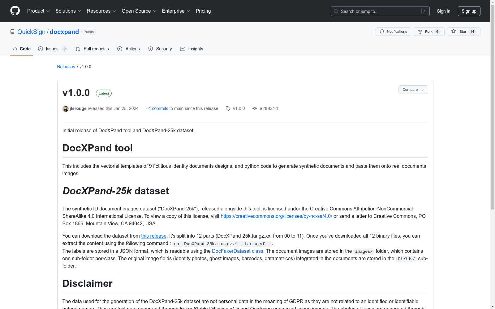This screenshot has width=495, height=309.
Task: Click the search magnifier icon
Action: (336, 11)
